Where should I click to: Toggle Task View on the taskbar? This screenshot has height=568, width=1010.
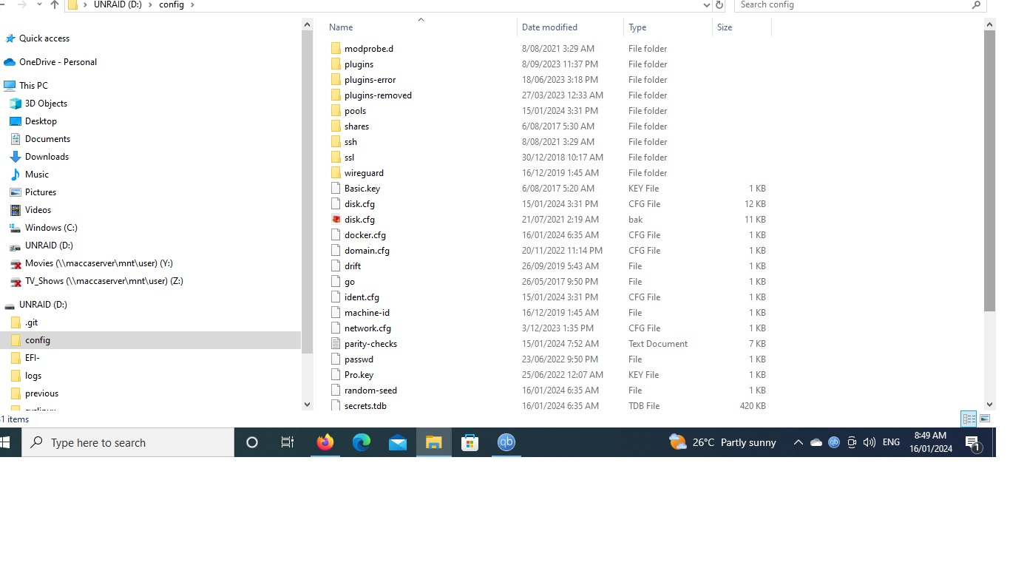point(288,442)
